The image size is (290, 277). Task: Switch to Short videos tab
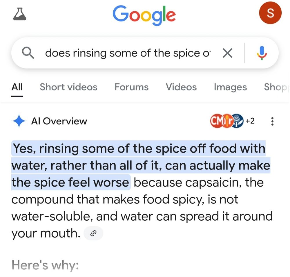click(68, 87)
